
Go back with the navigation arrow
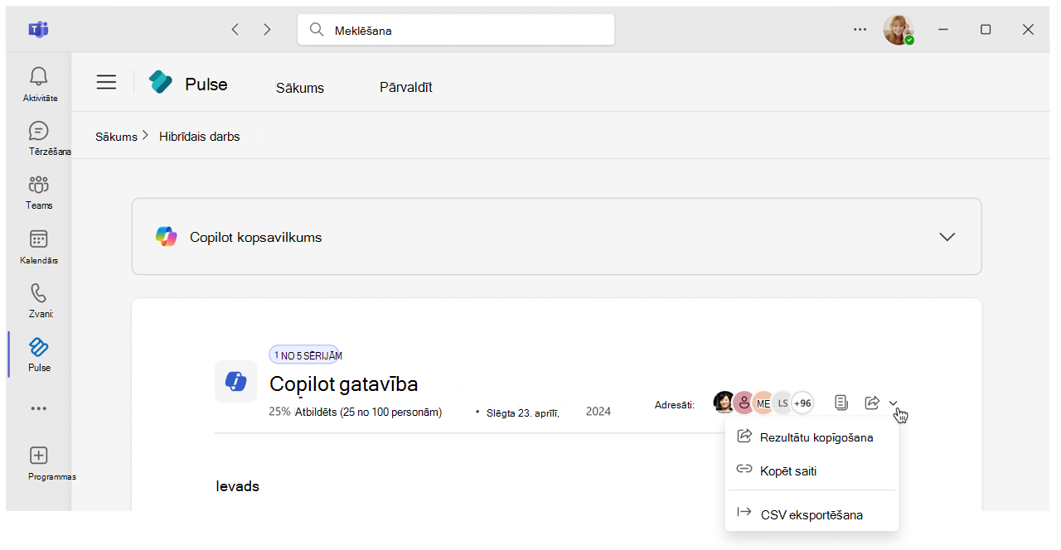(235, 30)
